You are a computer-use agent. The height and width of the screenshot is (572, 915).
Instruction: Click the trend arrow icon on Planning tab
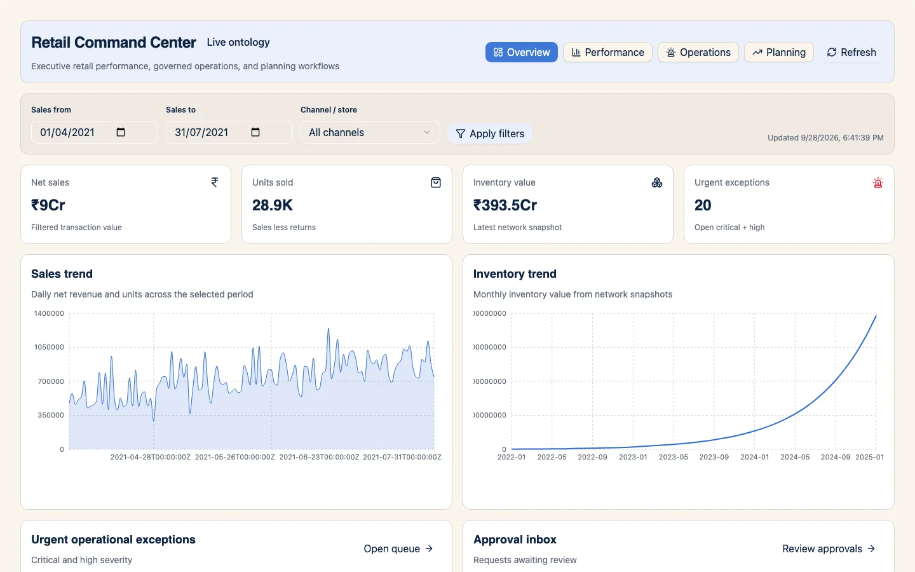(x=757, y=52)
